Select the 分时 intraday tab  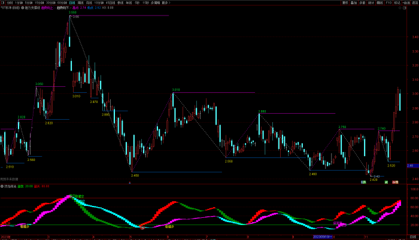pyautogui.click(x=10, y=2)
